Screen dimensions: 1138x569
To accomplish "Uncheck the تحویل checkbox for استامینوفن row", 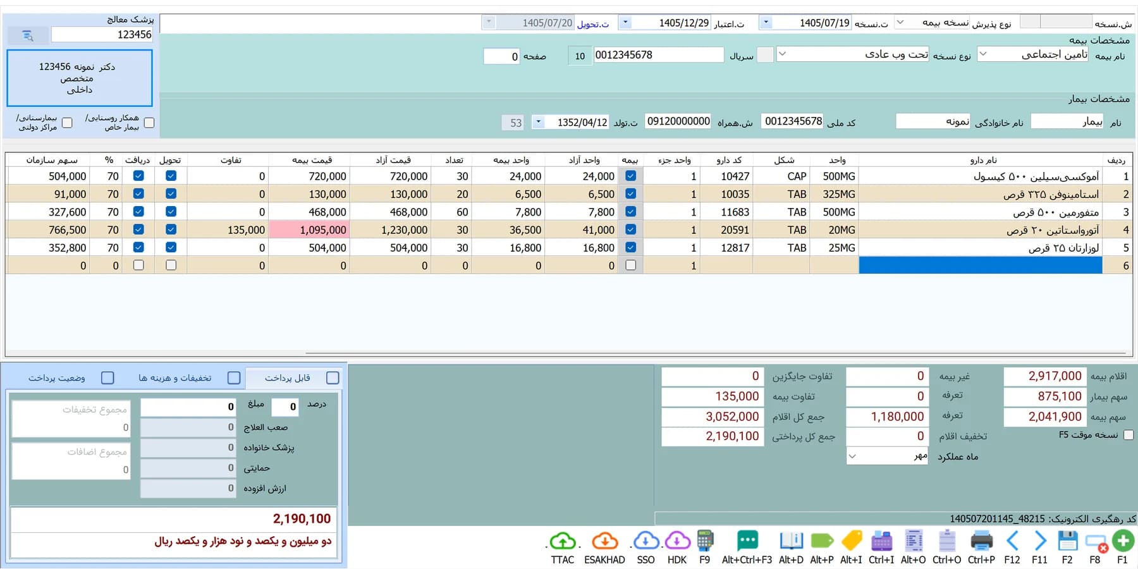I will tap(171, 193).
